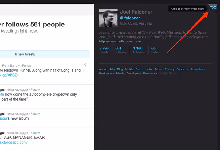View the 3,796 Tweets stat
The image size is (220, 150).
pos(104,50)
